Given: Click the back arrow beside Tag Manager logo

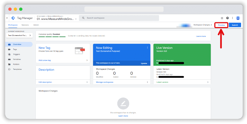Looking at the screenshot, I should (x=7, y=18).
